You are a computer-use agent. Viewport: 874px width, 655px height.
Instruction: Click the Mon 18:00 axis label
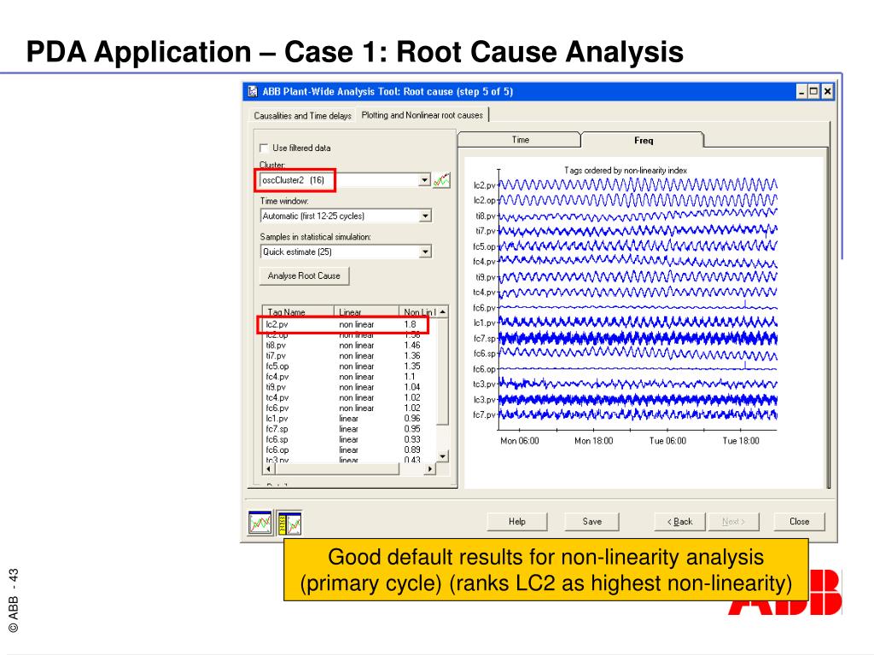[x=594, y=441]
